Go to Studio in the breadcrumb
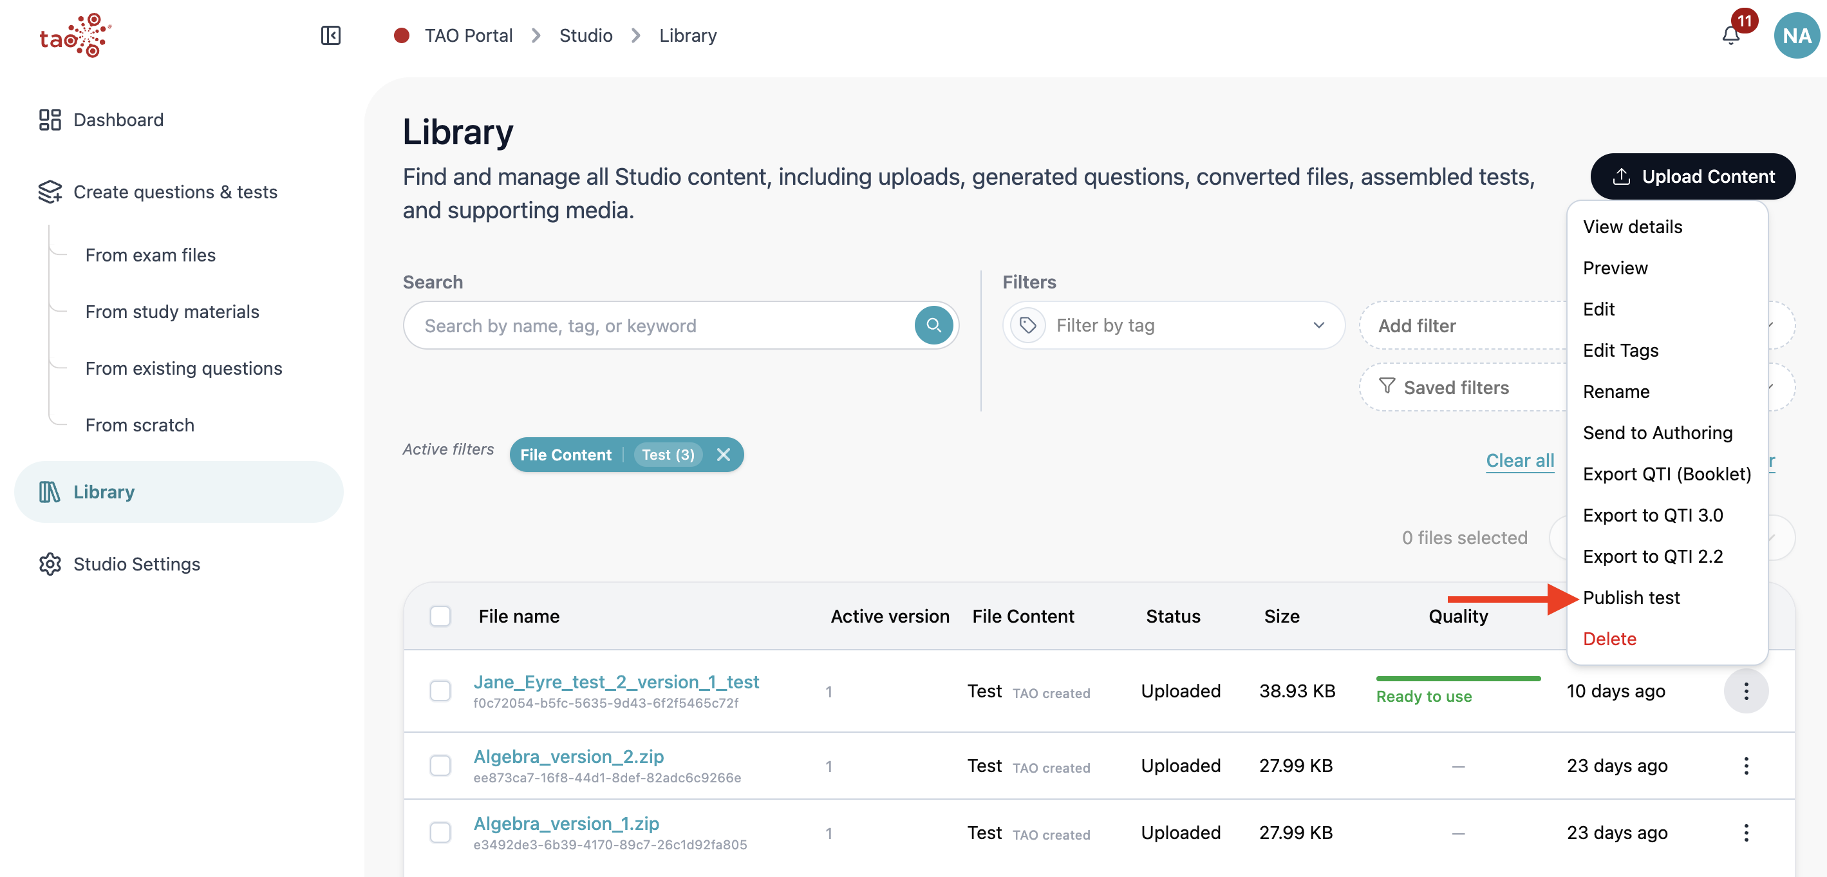 point(585,35)
